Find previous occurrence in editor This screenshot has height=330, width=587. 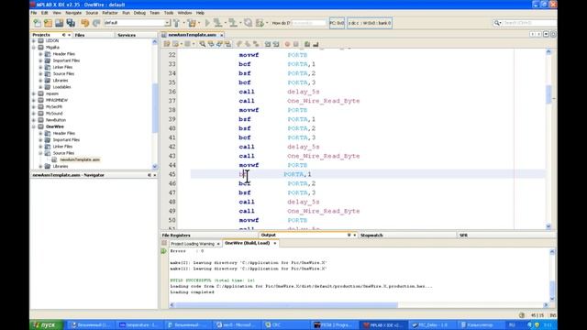tap(211, 44)
